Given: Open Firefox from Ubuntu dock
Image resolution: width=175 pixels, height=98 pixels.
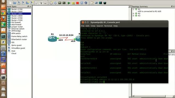Looking at the screenshot, I should point(3,19).
